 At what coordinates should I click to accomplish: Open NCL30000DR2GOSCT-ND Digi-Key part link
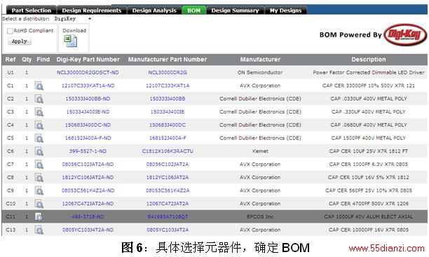tap(88, 72)
